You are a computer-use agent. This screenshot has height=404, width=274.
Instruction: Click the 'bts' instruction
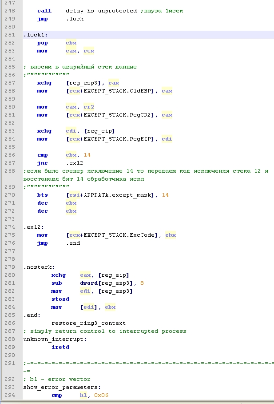[x=43, y=195]
